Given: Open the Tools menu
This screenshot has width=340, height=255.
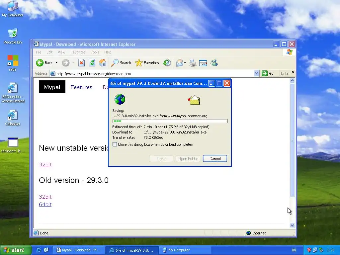Looking at the screenshot, I should (95, 52).
